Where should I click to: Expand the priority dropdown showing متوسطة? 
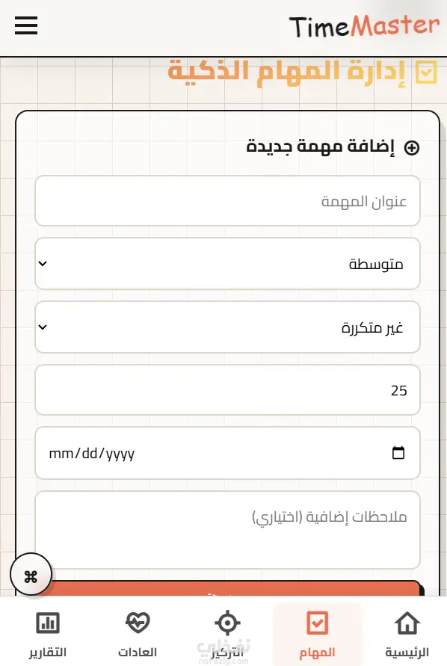227,264
